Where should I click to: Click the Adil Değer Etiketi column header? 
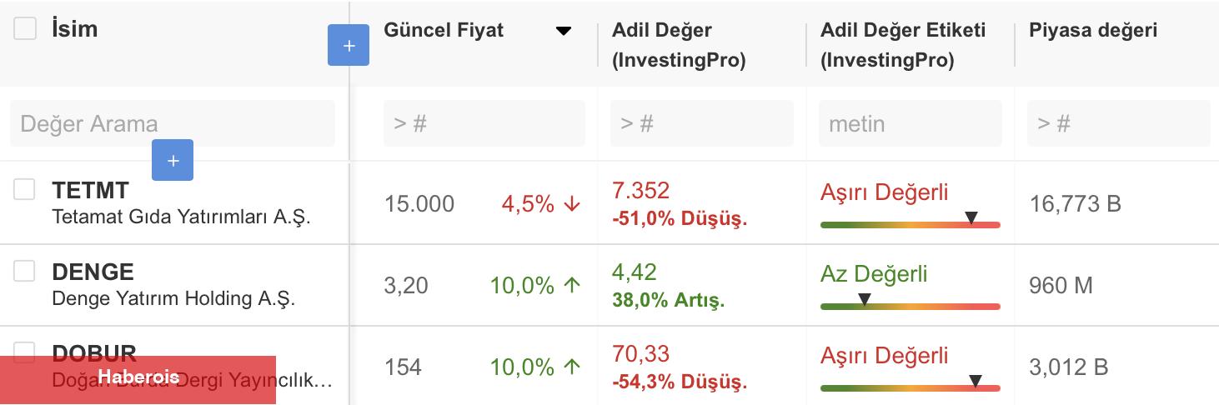pos(903,45)
